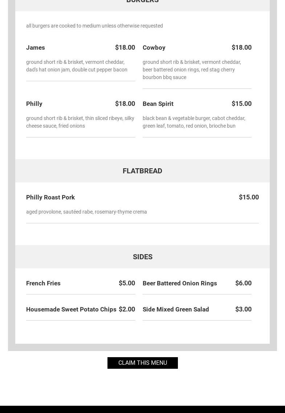Click the burgers cooked to medium note
Viewport: 285px width, 413px height.
pyautogui.click(x=94, y=26)
